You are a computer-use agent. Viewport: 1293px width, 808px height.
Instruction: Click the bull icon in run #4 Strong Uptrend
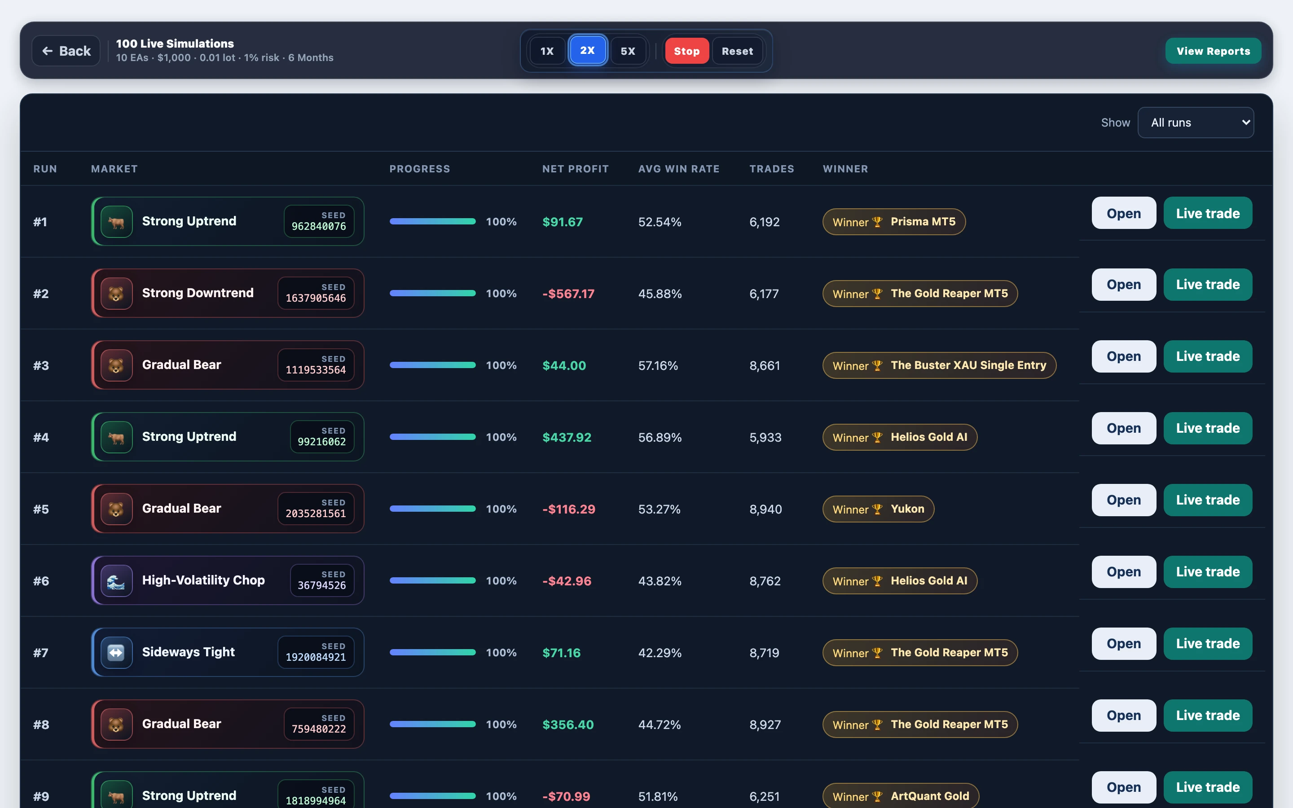(x=116, y=437)
